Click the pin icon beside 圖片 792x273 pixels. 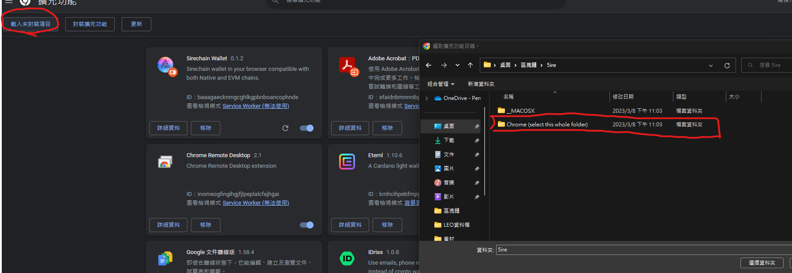point(477,169)
